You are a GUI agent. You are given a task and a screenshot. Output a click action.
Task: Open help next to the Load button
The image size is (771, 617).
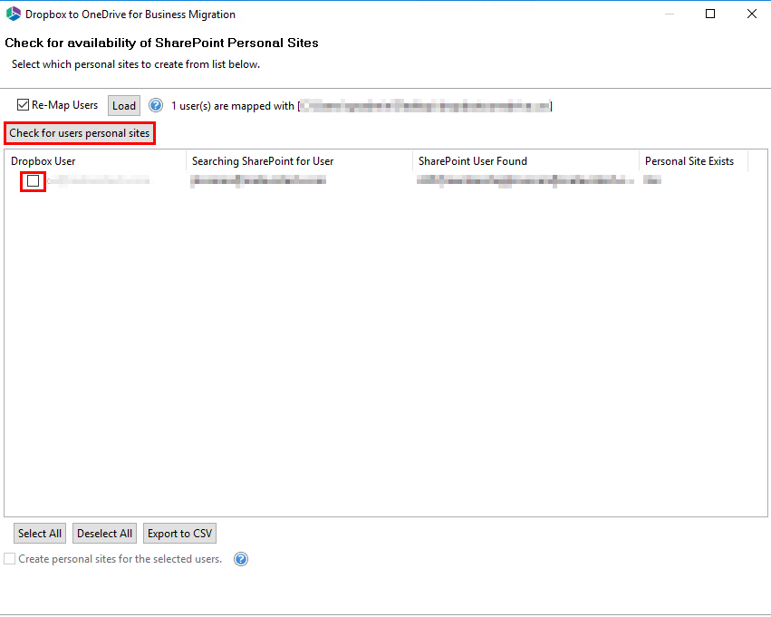155,105
